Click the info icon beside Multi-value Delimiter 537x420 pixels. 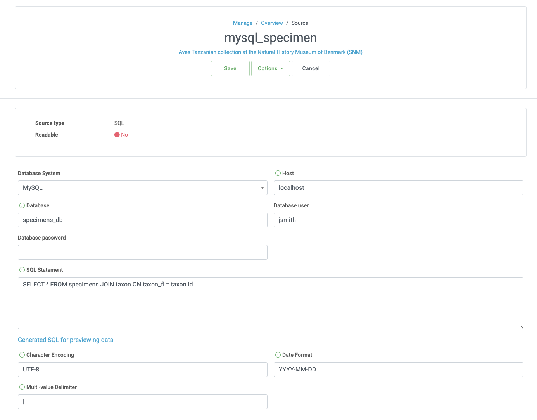tap(22, 387)
